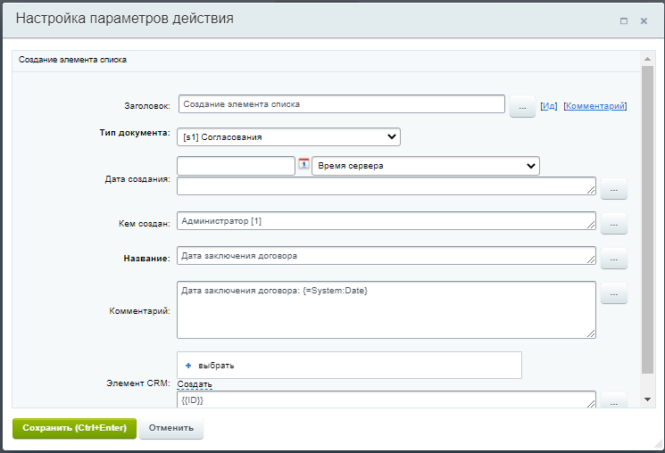Viewport: 665px width, 453px height.
Task: Focus the Заголовок input field
Action: click(x=341, y=103)
